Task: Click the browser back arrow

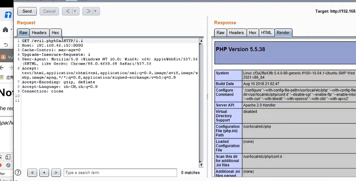Action: (x=2, y=68)
